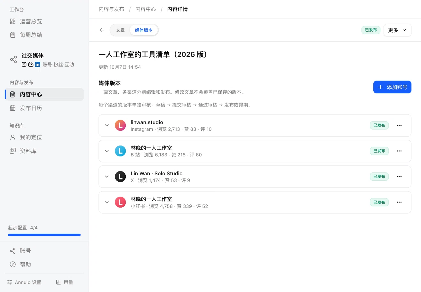This screenshot has height=292, width=421.
Task: Click the 帮助 question mark icon
Action: (x=13, y=264)
